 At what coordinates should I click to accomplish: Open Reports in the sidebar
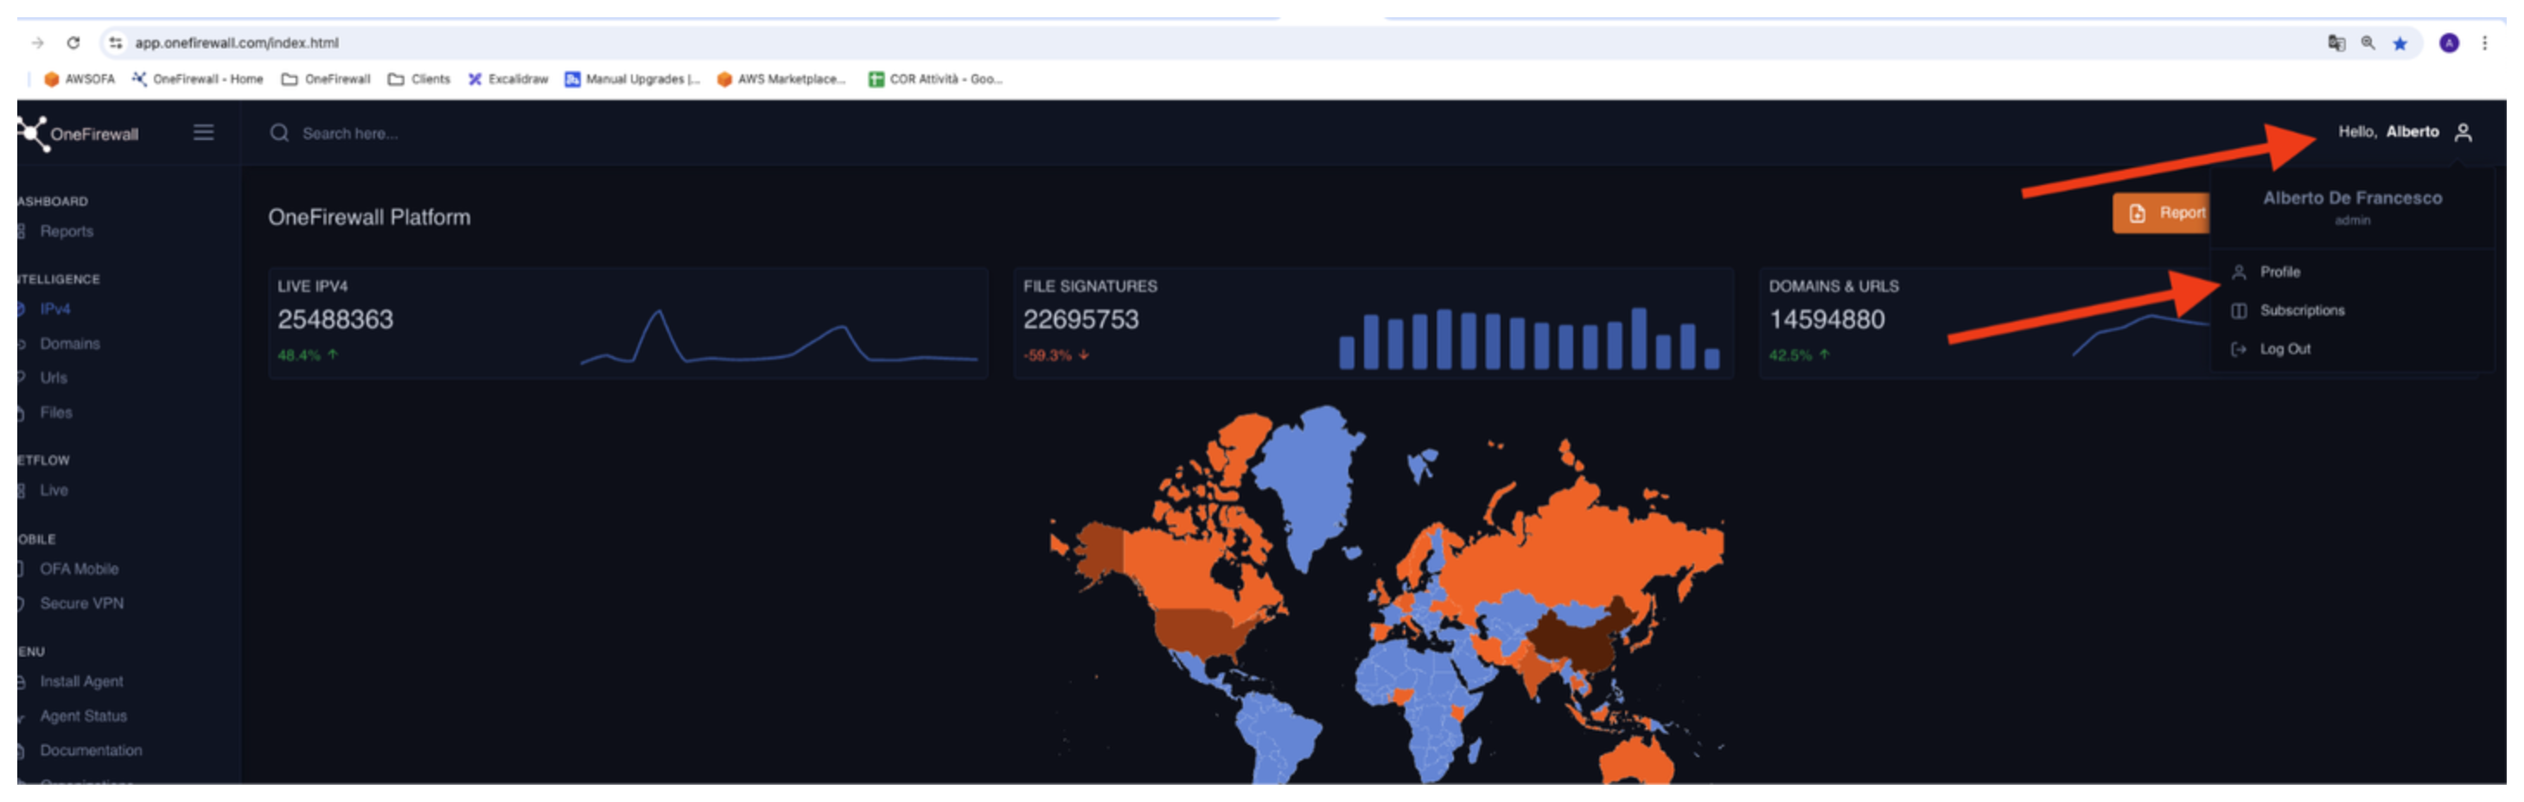pos(67,232)
